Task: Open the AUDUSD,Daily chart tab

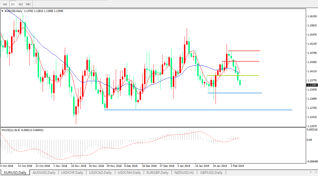Action: point(44,173)
